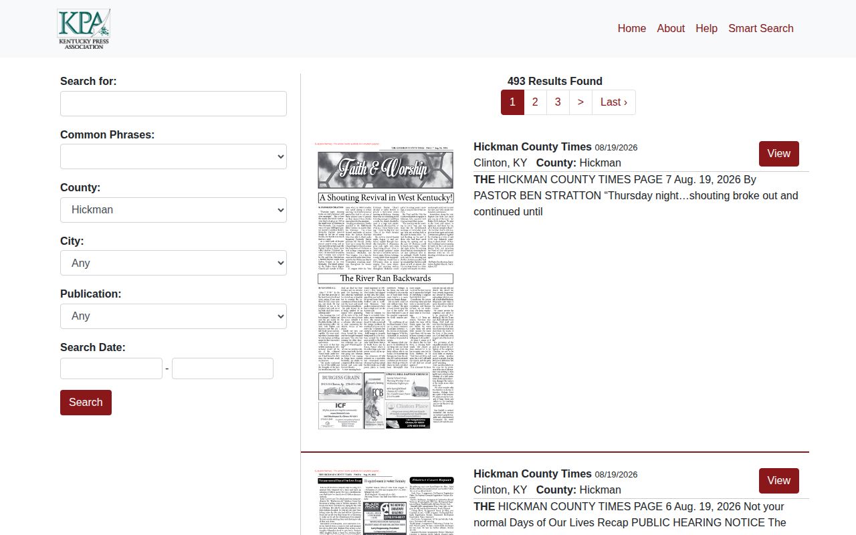
Task: View the Hickman County Times page 6 result
Action: point(779,481)
